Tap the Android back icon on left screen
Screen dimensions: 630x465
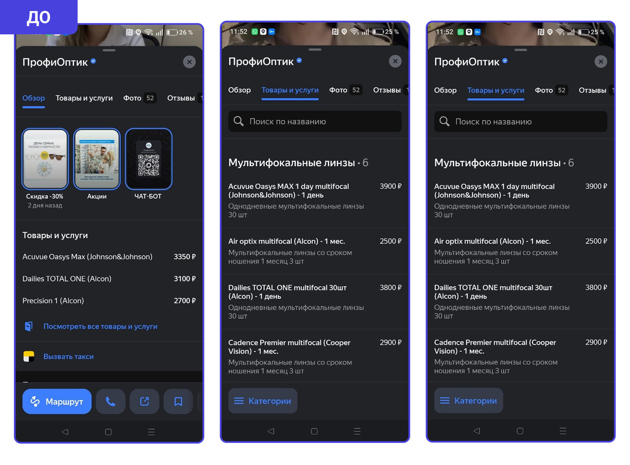tap(65, 432)
